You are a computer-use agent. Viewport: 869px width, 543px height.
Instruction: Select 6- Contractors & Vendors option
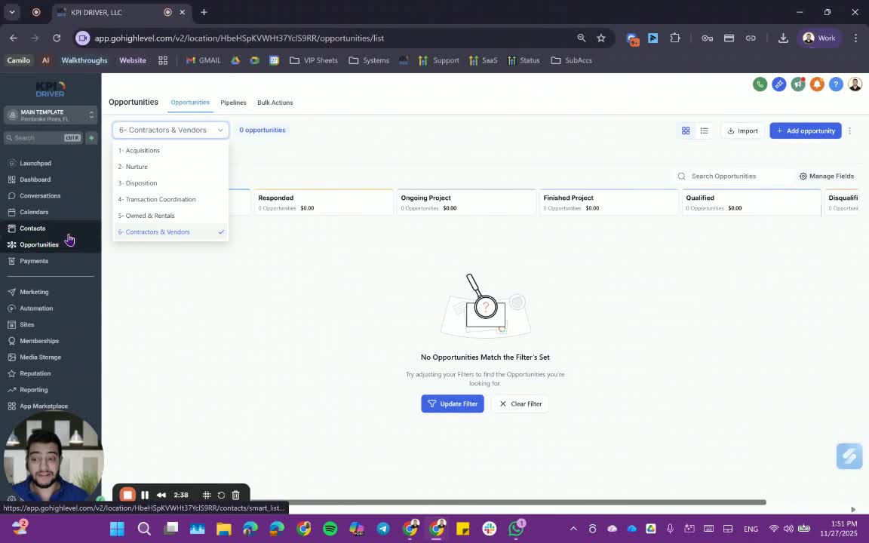(x=170, y=232)
